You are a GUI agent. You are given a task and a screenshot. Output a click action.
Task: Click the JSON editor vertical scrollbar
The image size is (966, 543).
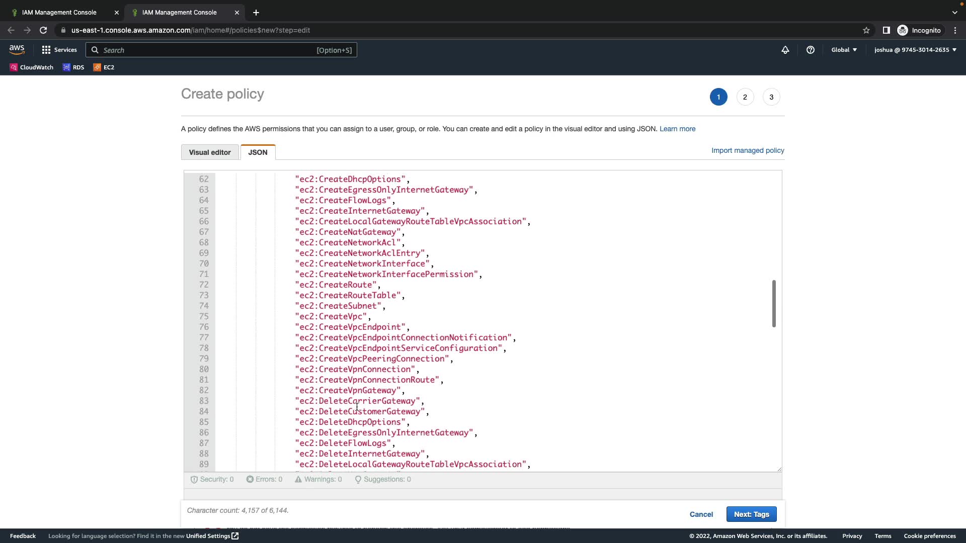point(774,303)
